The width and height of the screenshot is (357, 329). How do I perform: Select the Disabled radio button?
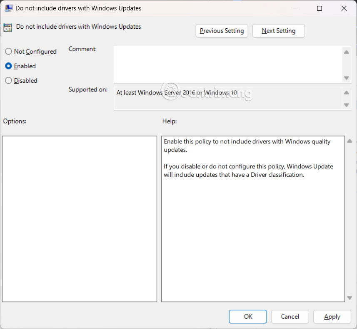8,80
